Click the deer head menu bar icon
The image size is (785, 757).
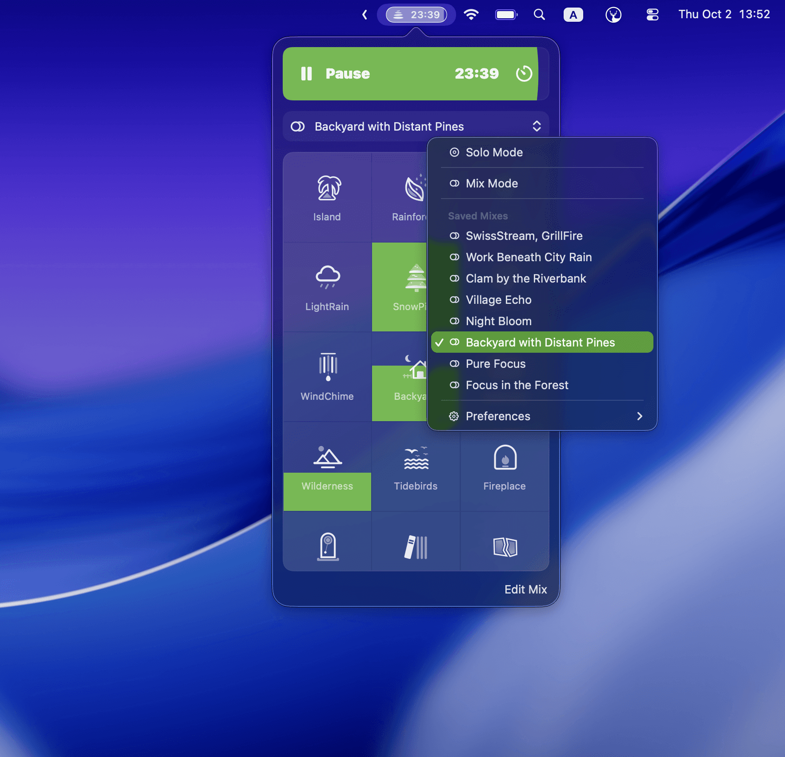(x=613, y=15)
